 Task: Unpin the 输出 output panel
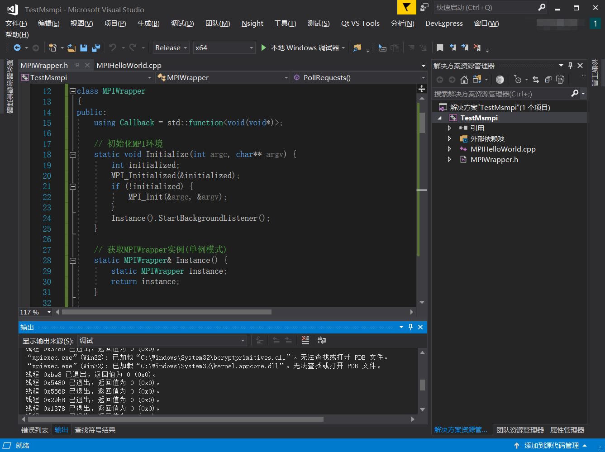(411, 327)
